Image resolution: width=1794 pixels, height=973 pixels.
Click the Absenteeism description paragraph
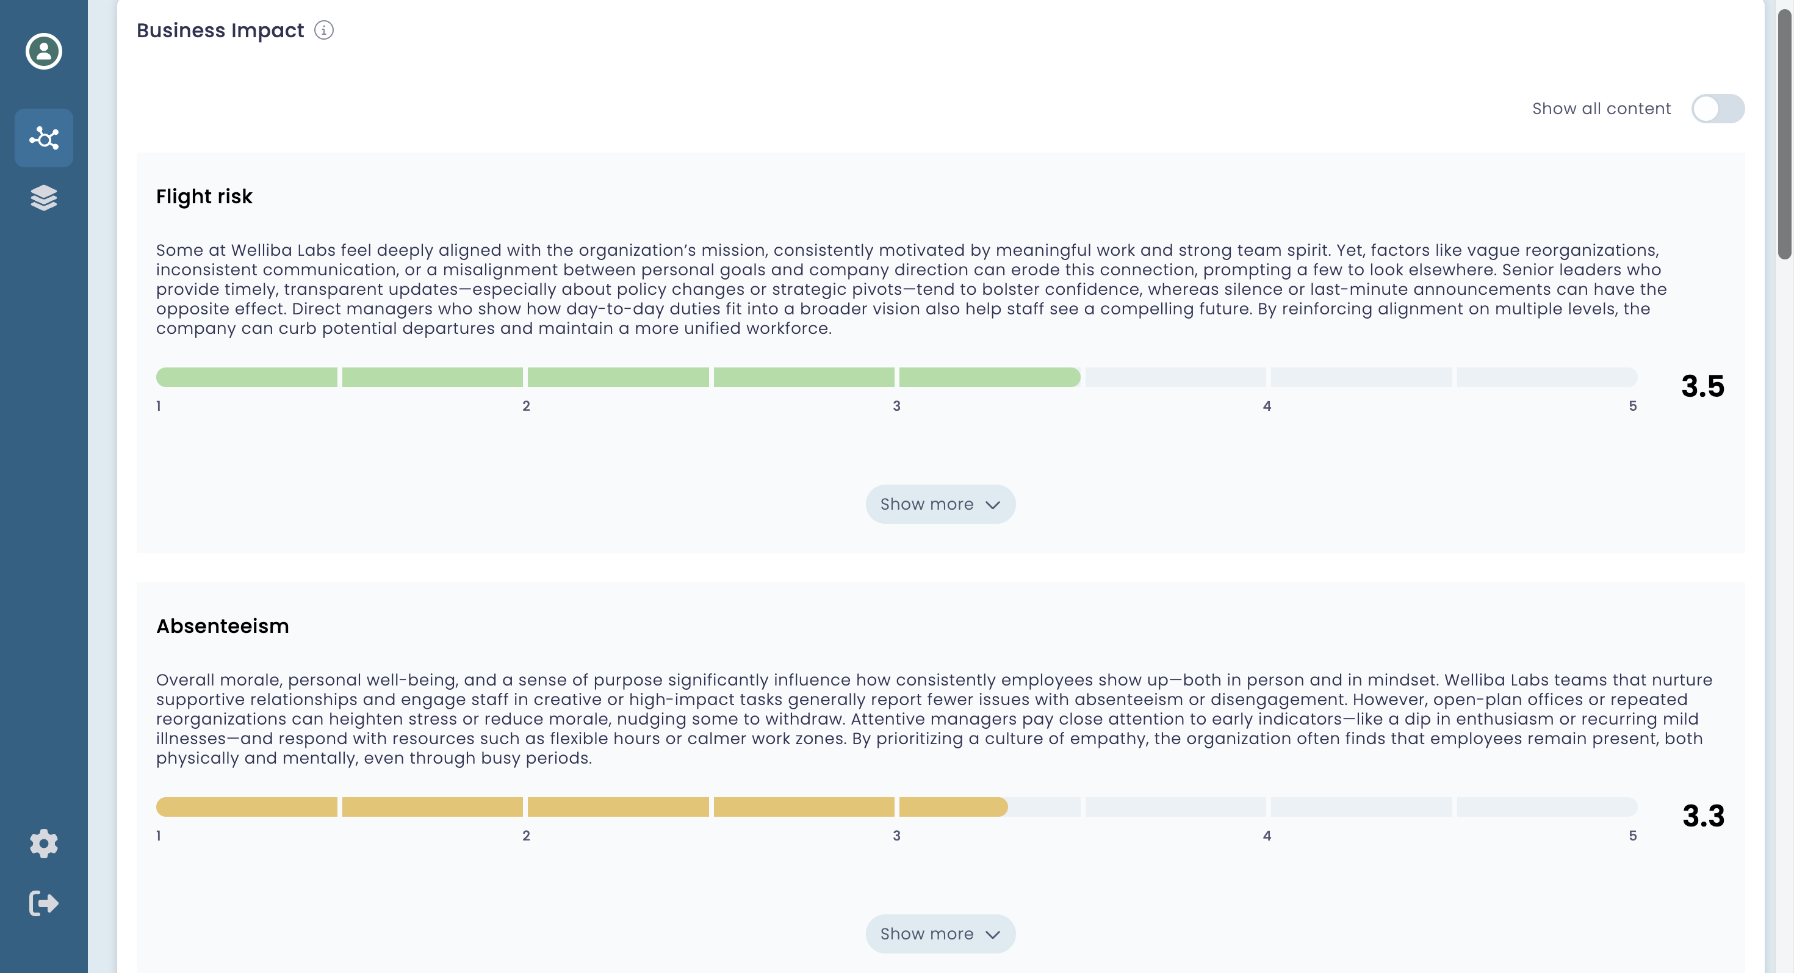906,719
